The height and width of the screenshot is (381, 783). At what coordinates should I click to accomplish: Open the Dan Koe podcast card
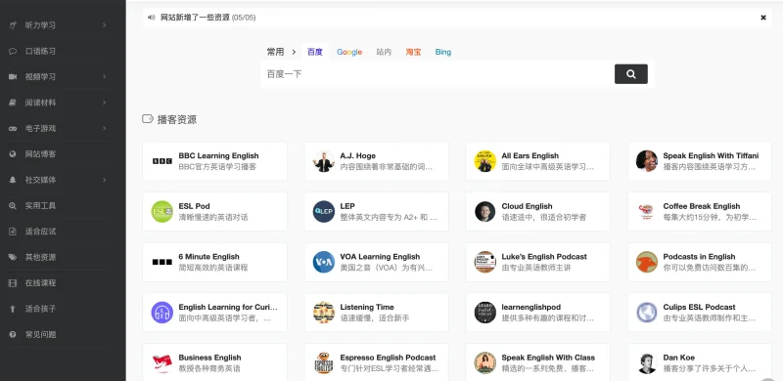click(x=700, y=362)
